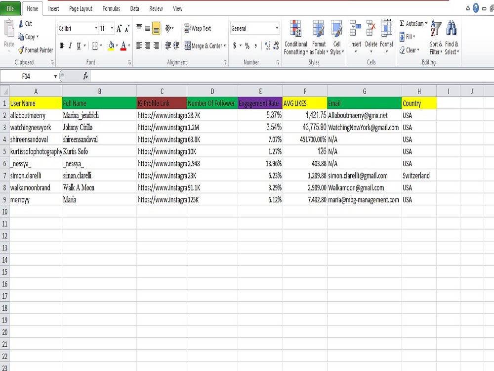Switch to Data tab
494x371 pixels.
point(134,8)
